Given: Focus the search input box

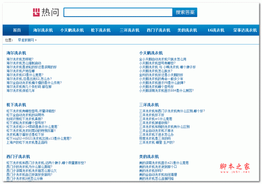Looking at the screenshot, I should [x=118, y=12].
